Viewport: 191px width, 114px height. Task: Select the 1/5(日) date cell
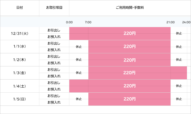tap(20, 99)
